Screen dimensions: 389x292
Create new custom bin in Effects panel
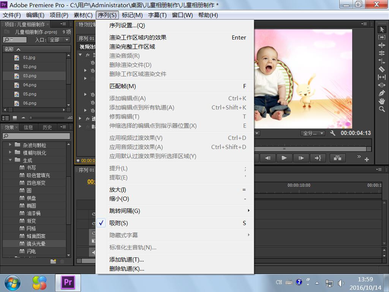pyautogui.click(x=53, y=261)
